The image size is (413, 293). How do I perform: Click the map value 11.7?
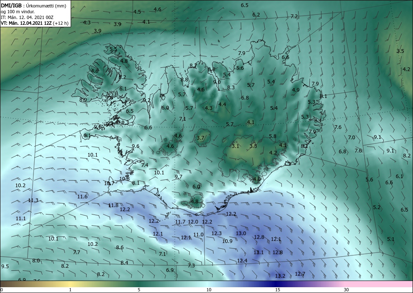click(x=180, y=222)
